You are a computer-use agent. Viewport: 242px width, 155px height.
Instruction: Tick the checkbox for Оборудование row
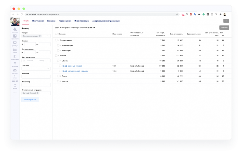tap(56, 40)
